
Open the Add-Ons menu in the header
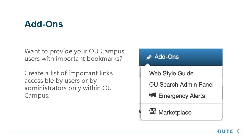point(166,57)
